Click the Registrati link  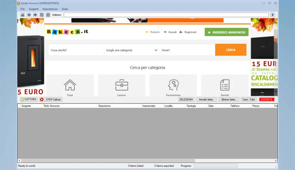coord(188,32)
